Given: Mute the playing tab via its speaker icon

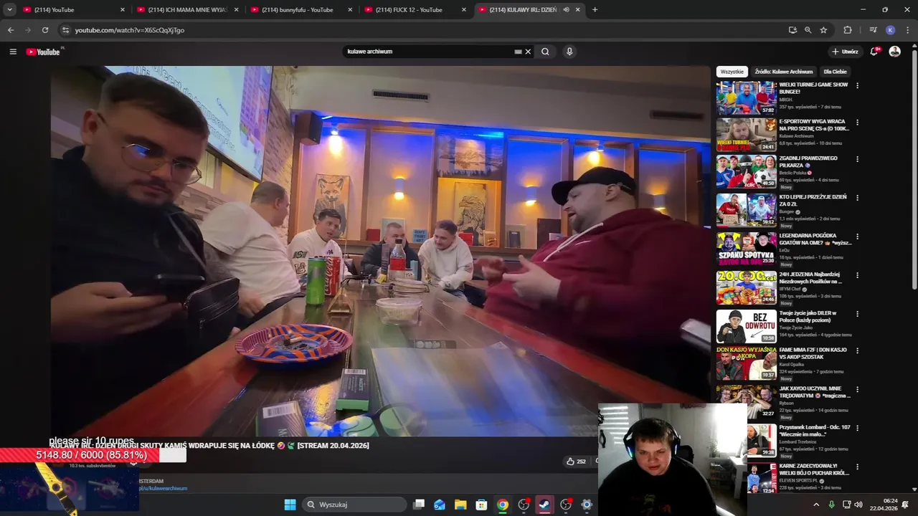Looking at the screenshot, I should (x=567, y=10).
